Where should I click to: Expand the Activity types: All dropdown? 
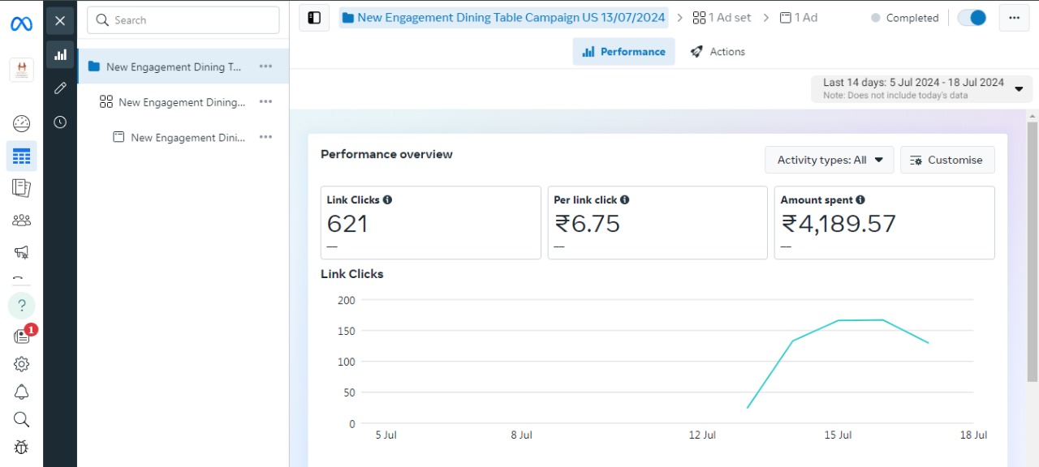tap(829, 160)
